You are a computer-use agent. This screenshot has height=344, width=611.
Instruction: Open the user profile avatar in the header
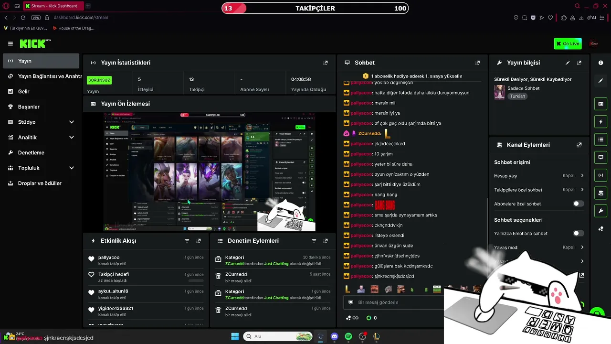pyautogui.click(x=594, y=43)
